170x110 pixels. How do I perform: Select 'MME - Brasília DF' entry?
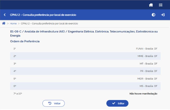click(148, 56)
